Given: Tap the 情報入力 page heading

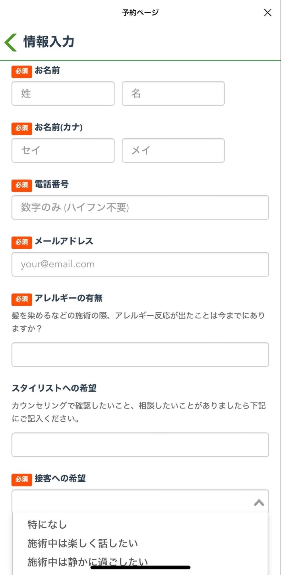Looking at the screenshot, I should [49, 42].
